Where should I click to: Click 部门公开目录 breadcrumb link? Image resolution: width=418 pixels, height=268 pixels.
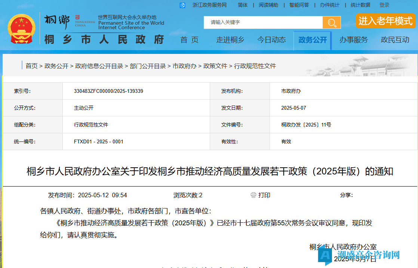tap(148, 66)
